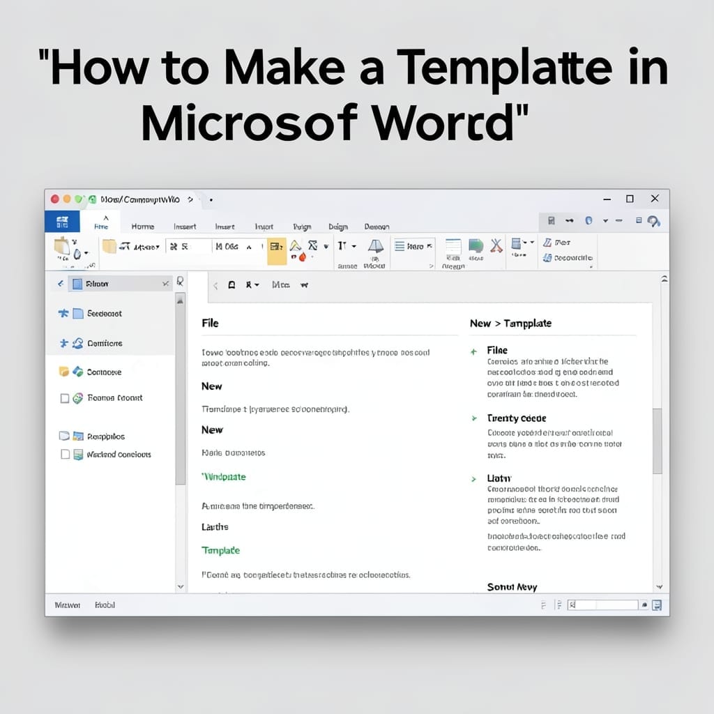Click the blue circle icon at top right
The height and width of the screenshot is (714, 714).
coord(588,221)
